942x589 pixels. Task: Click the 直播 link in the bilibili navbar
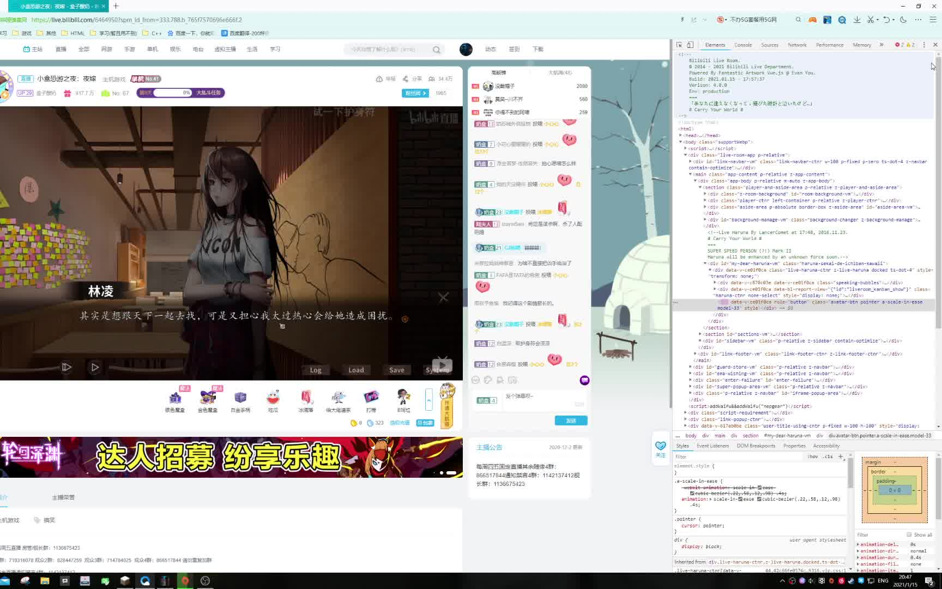point(61,49)
